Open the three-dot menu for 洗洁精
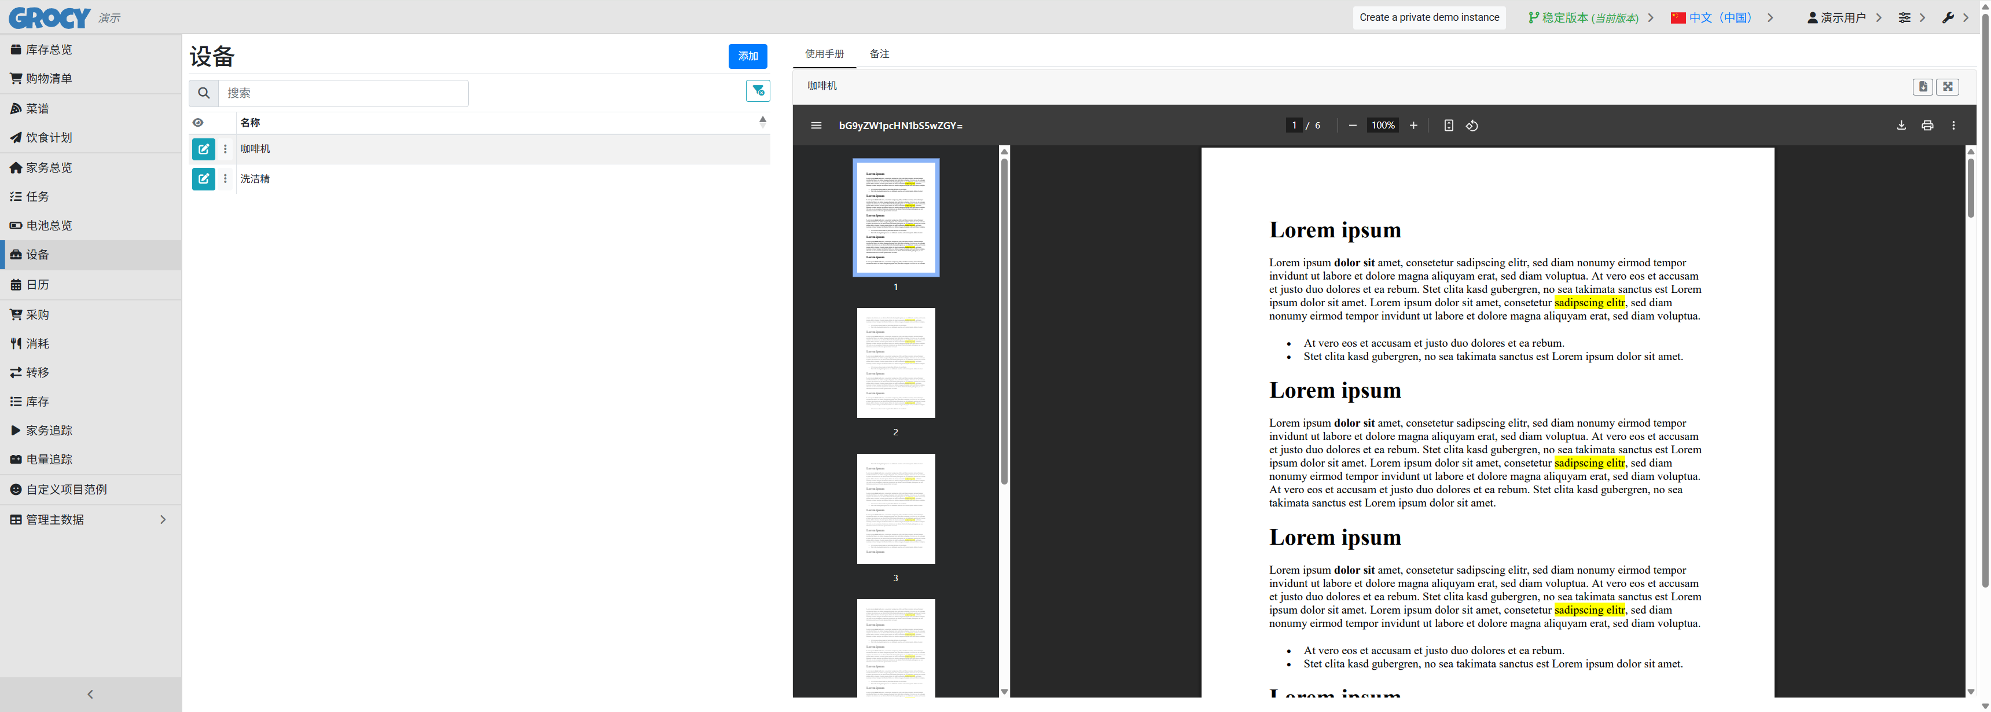 (226, 179)
